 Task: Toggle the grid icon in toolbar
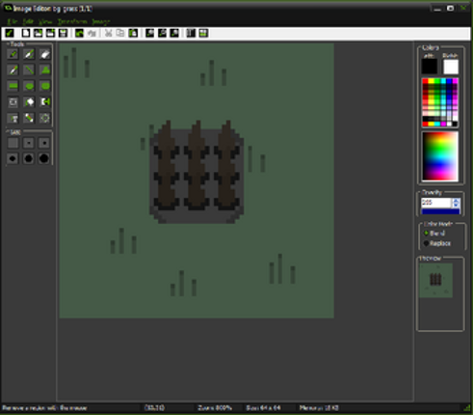coord(191,33)
